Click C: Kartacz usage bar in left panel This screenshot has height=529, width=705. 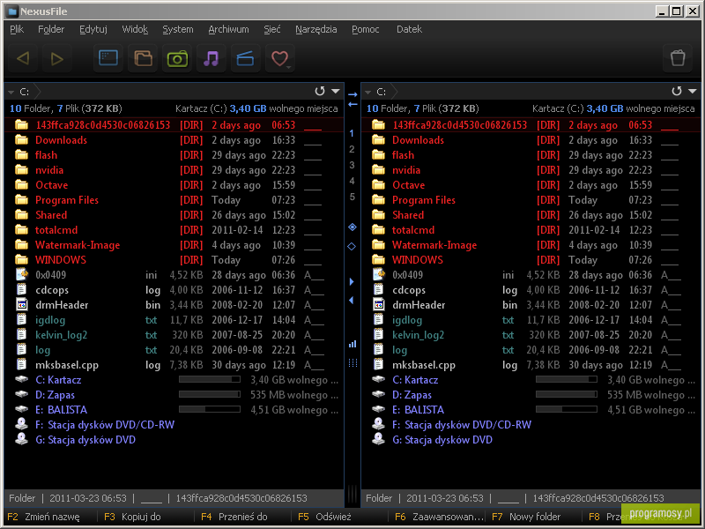click(x=210, y=380)
